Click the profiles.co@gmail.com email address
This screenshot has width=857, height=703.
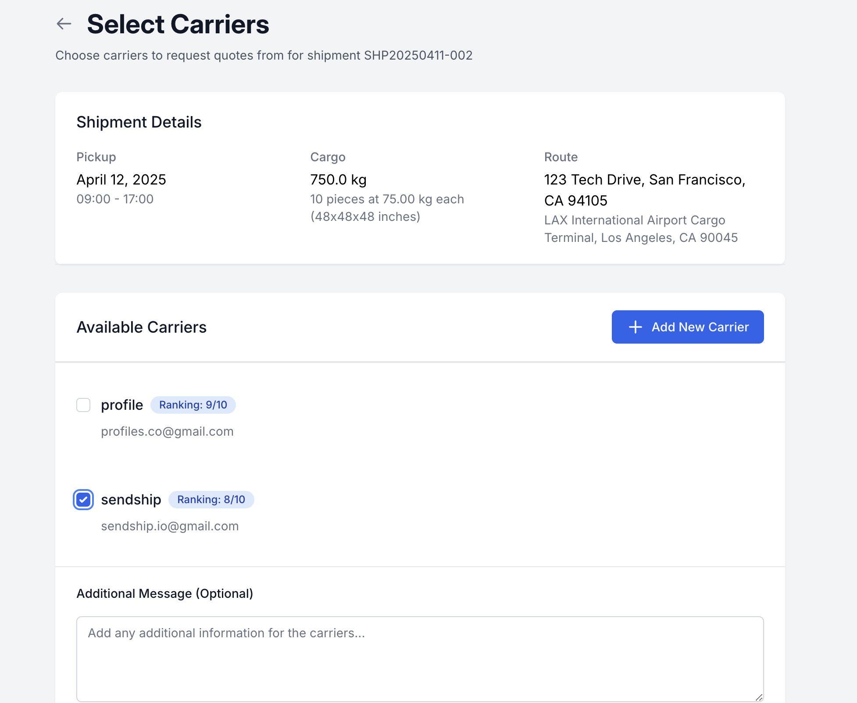pos(167,432)
